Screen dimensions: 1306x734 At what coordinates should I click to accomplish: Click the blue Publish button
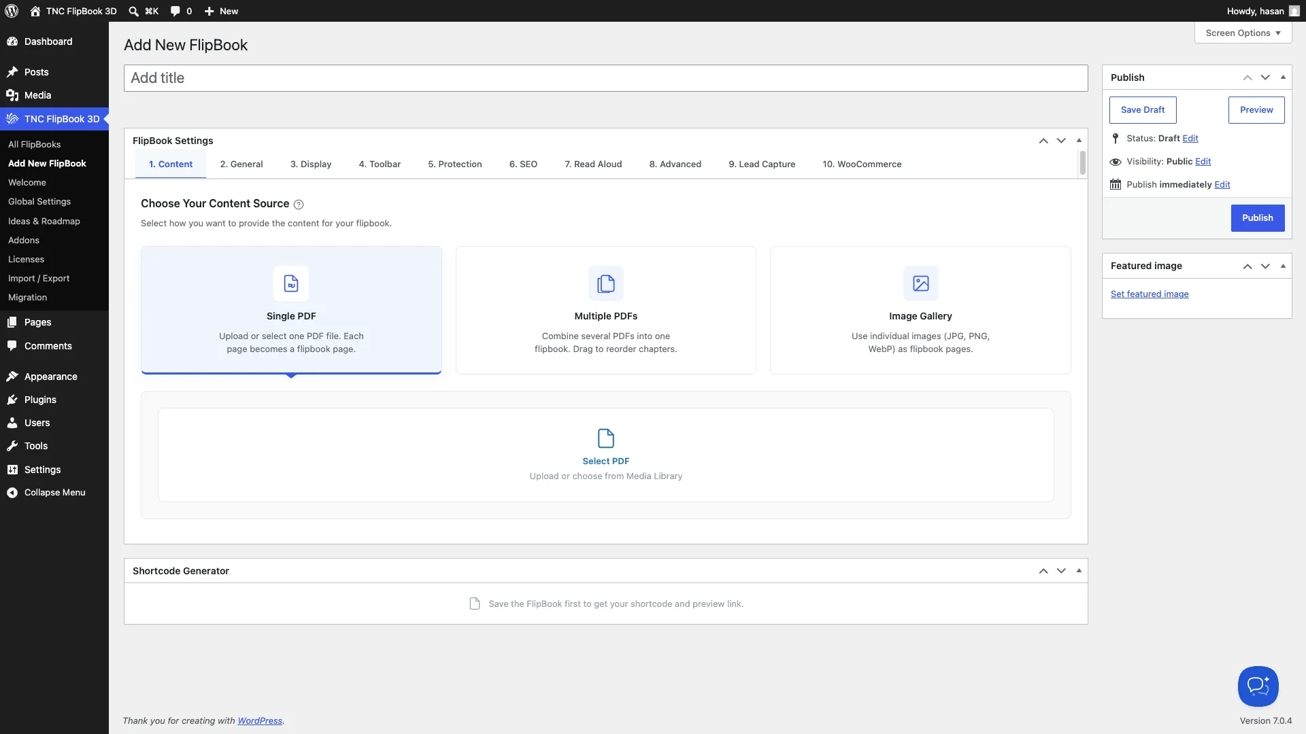pos(1258,218)
